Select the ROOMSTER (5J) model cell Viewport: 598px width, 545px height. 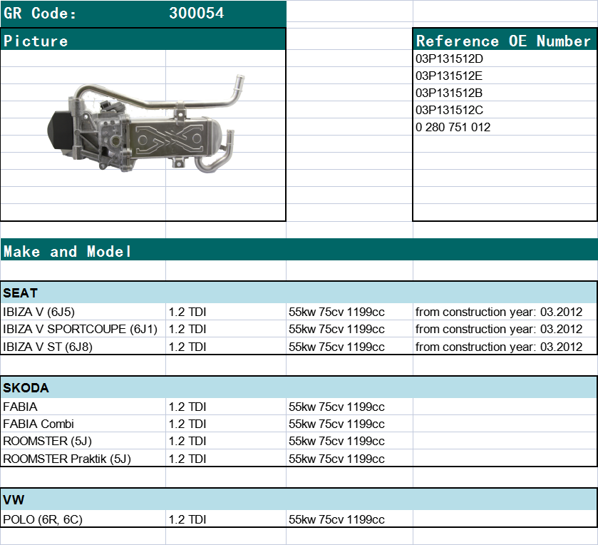pos(83,441)
